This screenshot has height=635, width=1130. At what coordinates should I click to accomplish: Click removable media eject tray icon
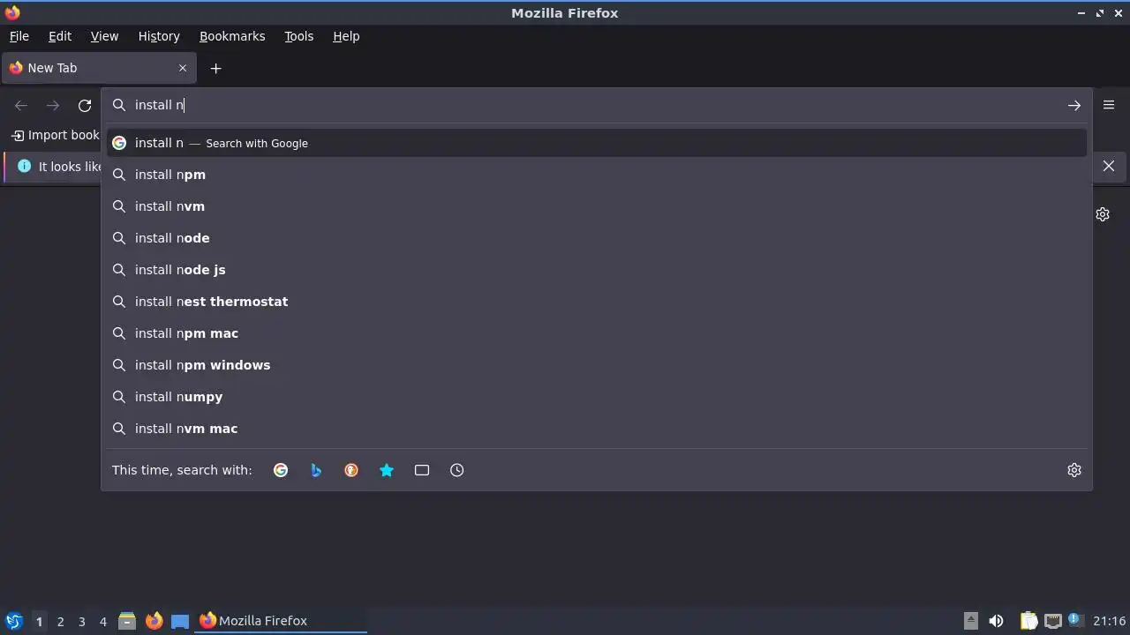(971, 621)
